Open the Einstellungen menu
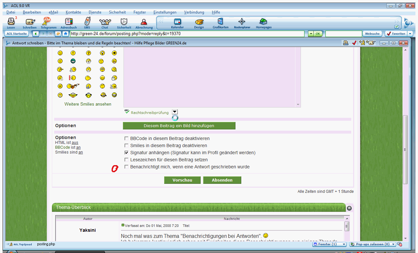418x253 pixels. 165,12
